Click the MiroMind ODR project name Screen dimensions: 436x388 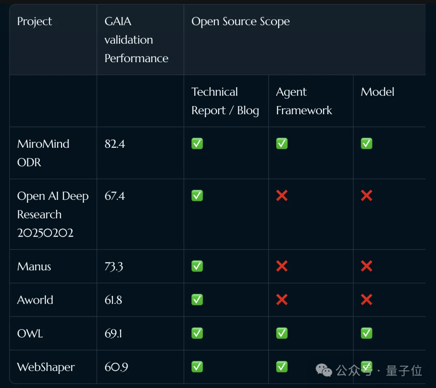point(43,153)
